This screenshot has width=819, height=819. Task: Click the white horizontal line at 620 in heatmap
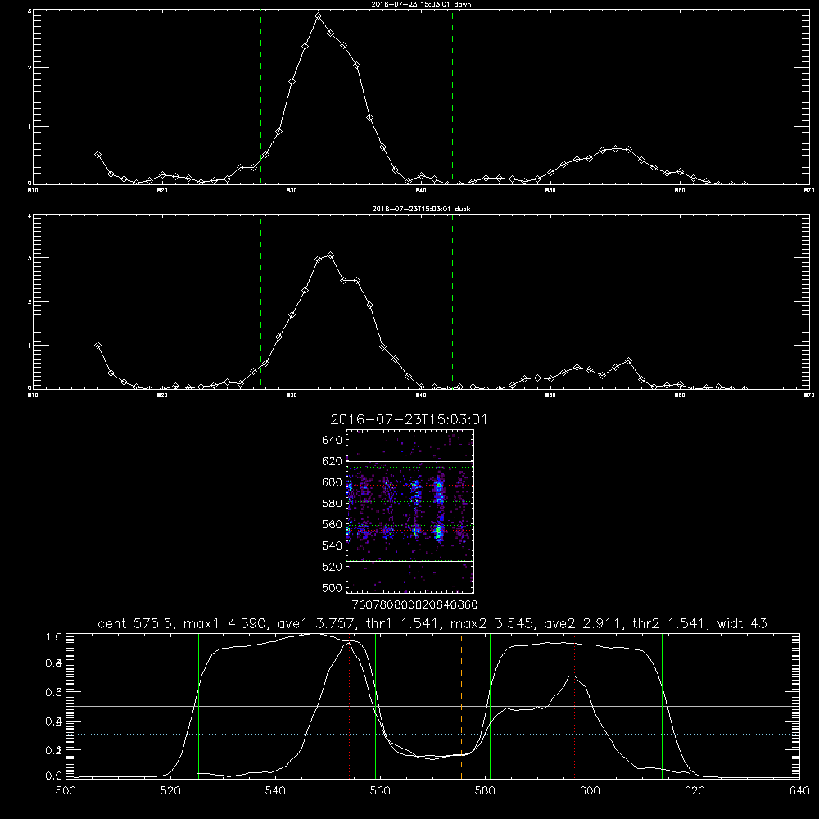pyautogui.click(x=410, y=461)
